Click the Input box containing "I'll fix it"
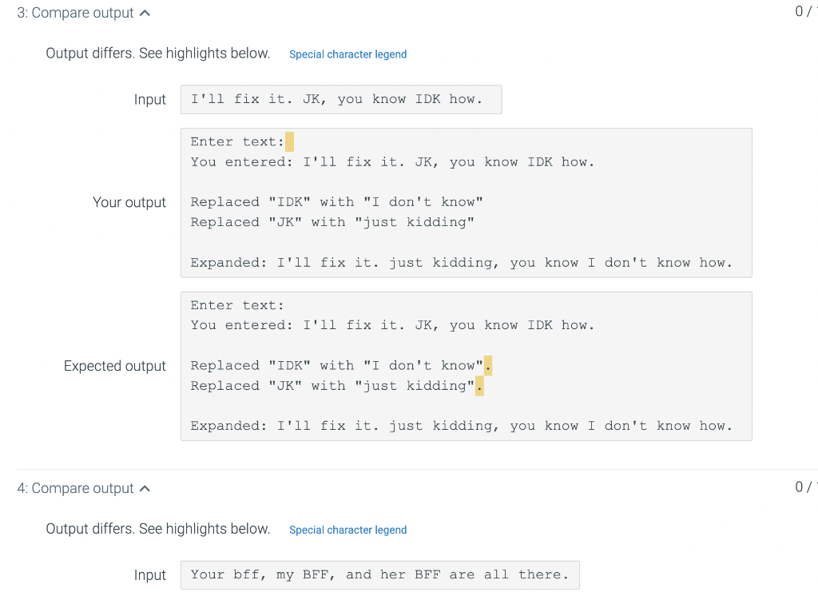The image size is (818, 592). (x=341, y=99)
